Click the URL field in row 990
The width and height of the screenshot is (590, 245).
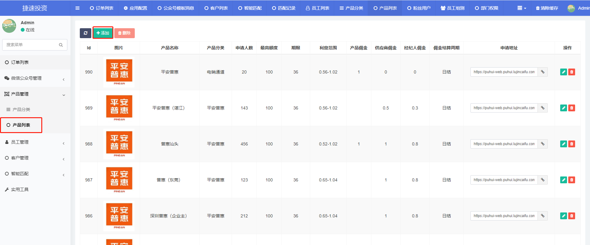(x=504, y=72)
